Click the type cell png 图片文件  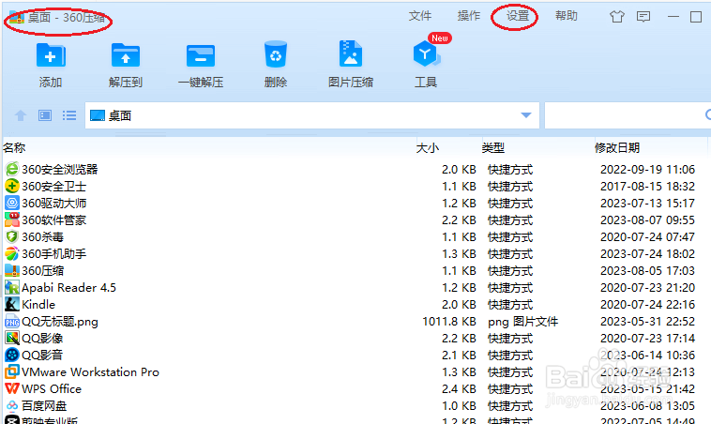(522, 322)
